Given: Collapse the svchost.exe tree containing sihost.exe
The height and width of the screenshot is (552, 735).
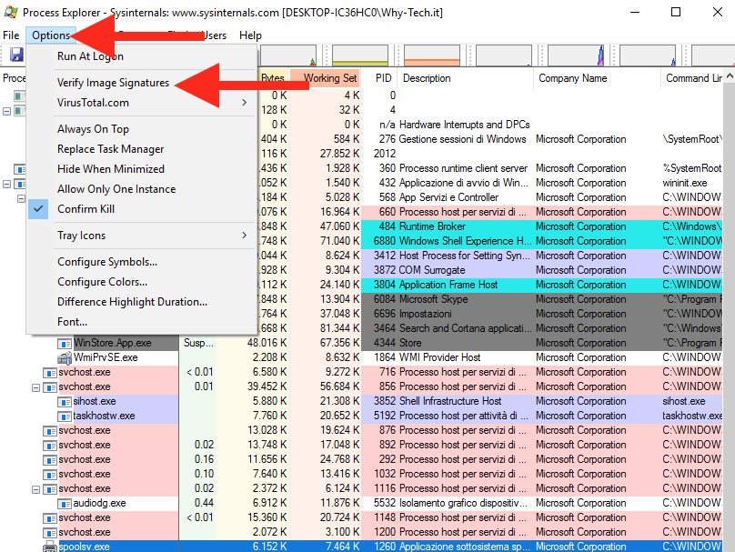Looking at the screenshot, I should pos(35,387).
